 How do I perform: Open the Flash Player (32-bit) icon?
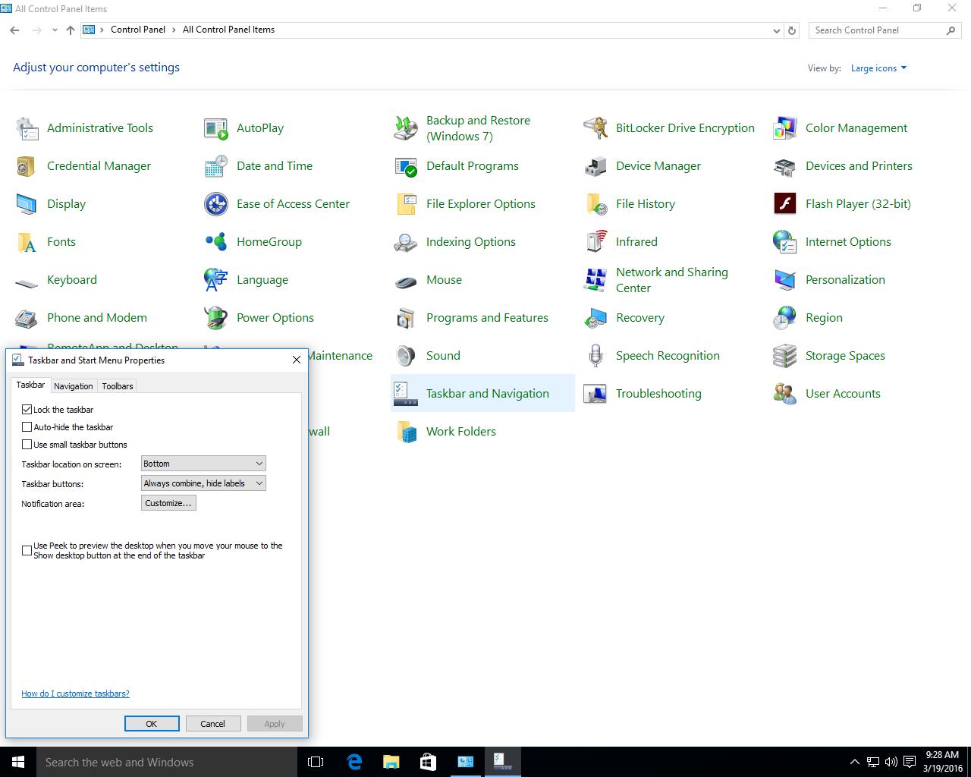pyautogui.click(x=785, y=204)
